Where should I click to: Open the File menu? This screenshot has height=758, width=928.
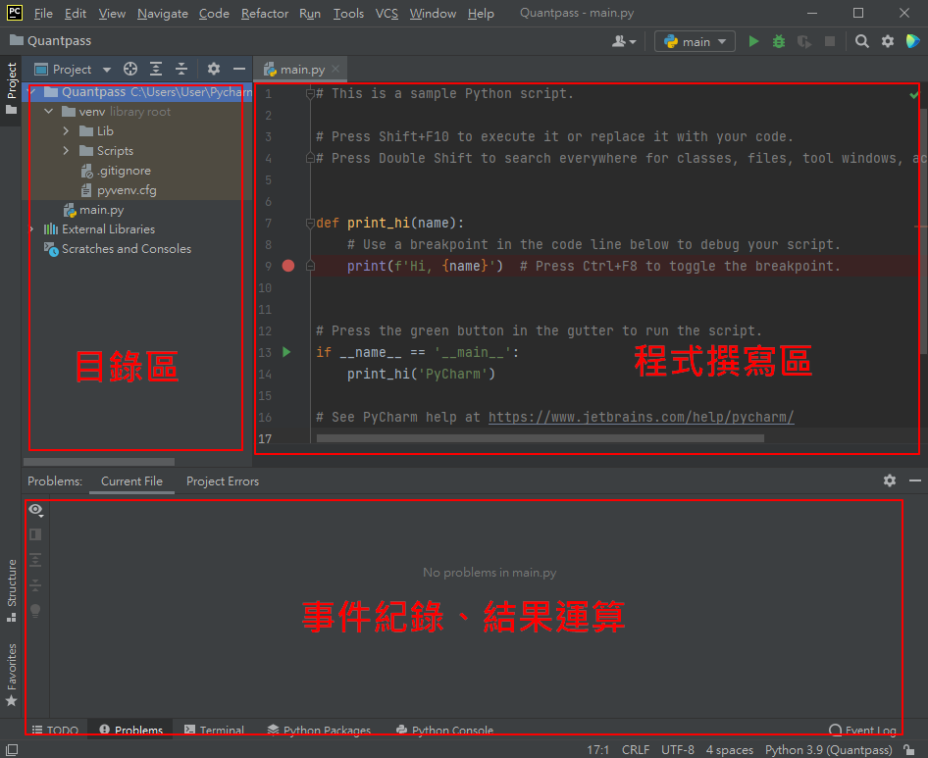pyautogui.click(x=43, y=13)
